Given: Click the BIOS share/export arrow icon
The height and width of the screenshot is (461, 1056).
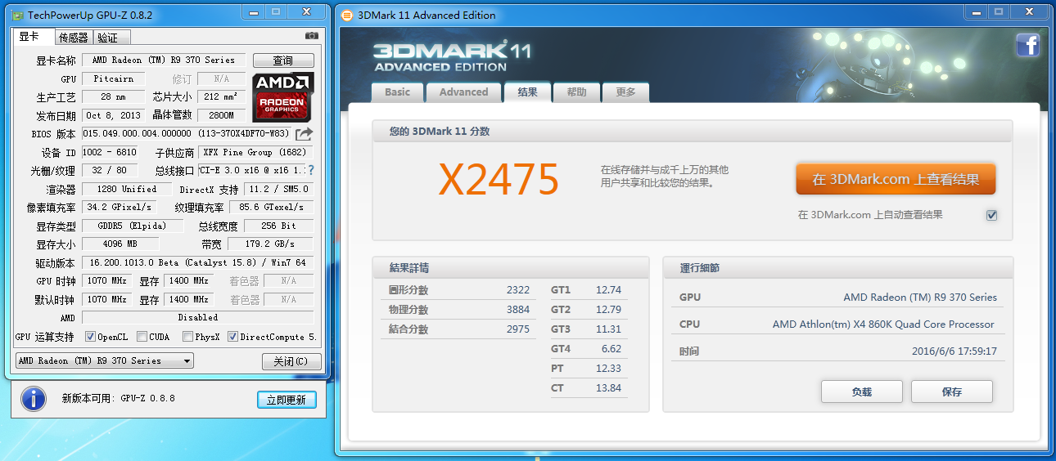Looking at the screenshot, I should (304, 133).
